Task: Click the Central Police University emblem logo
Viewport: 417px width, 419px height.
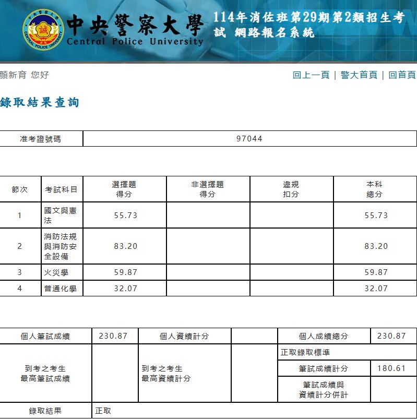Action: pos(43,30)
